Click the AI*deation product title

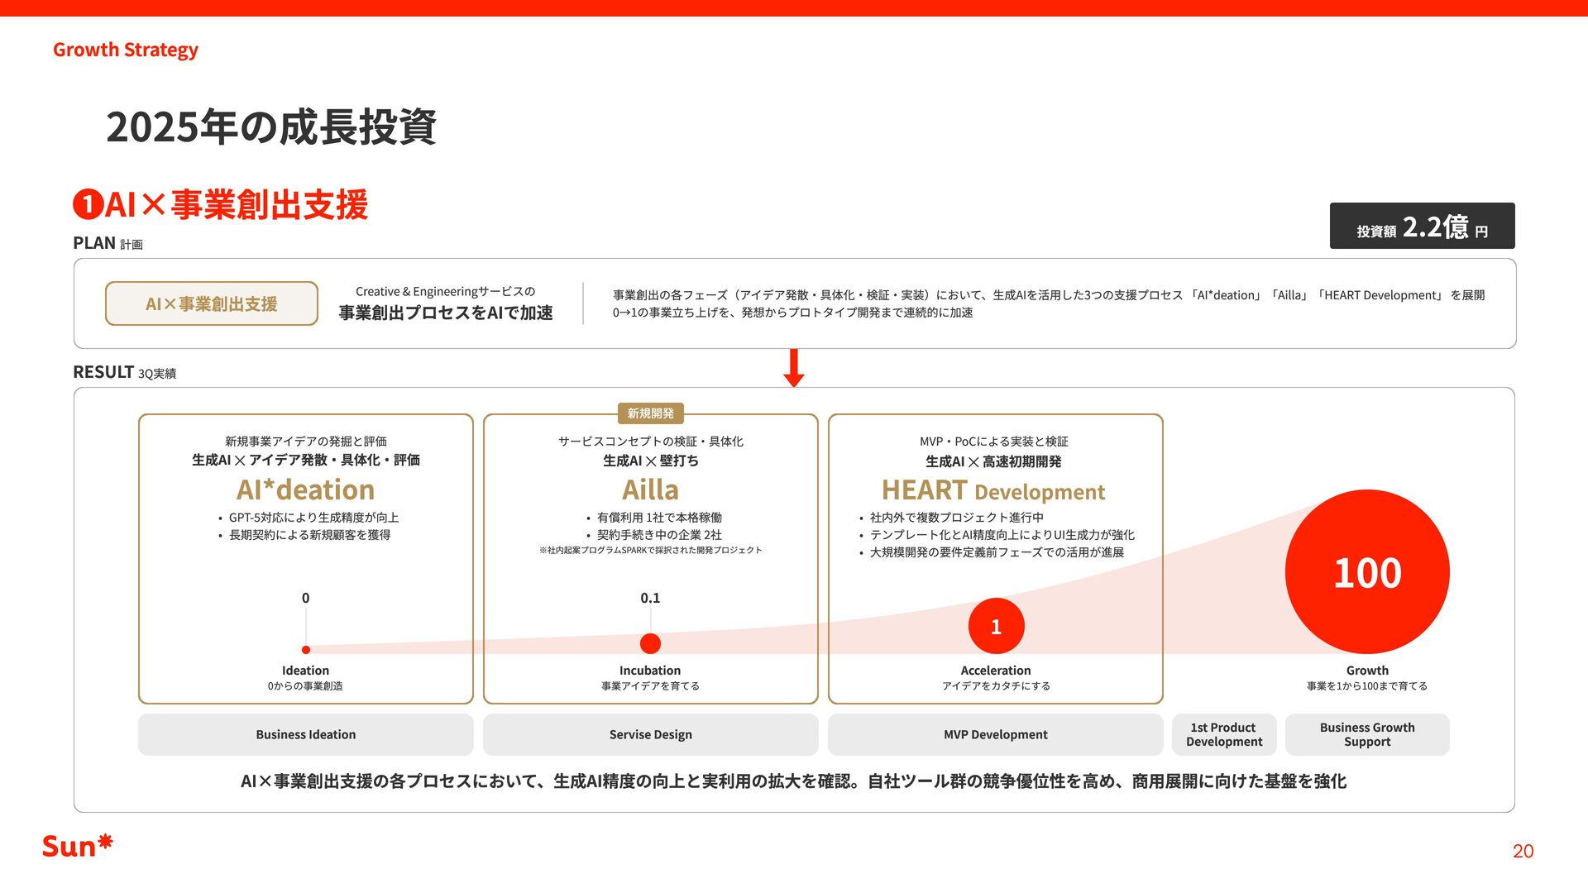[x=306, y=489]
